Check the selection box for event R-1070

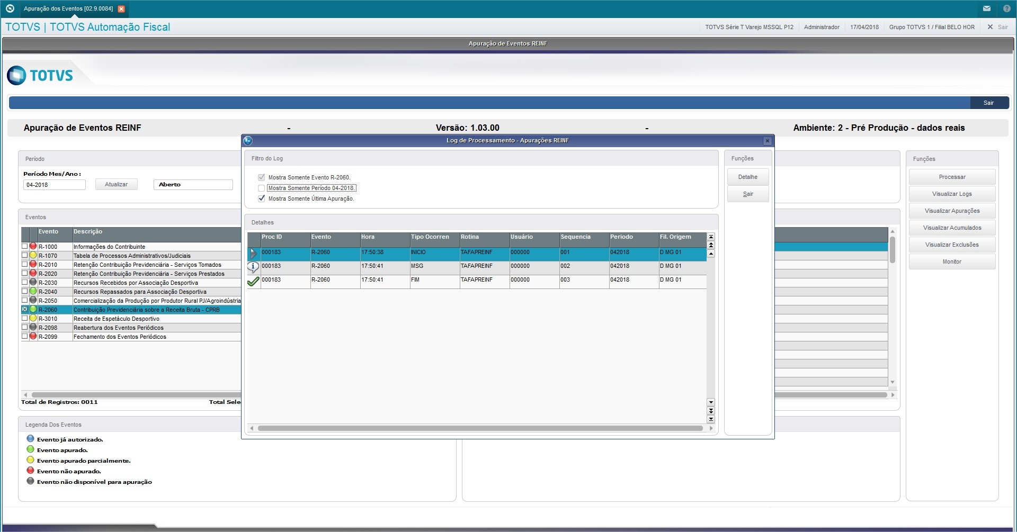click(x=24, y=256)
